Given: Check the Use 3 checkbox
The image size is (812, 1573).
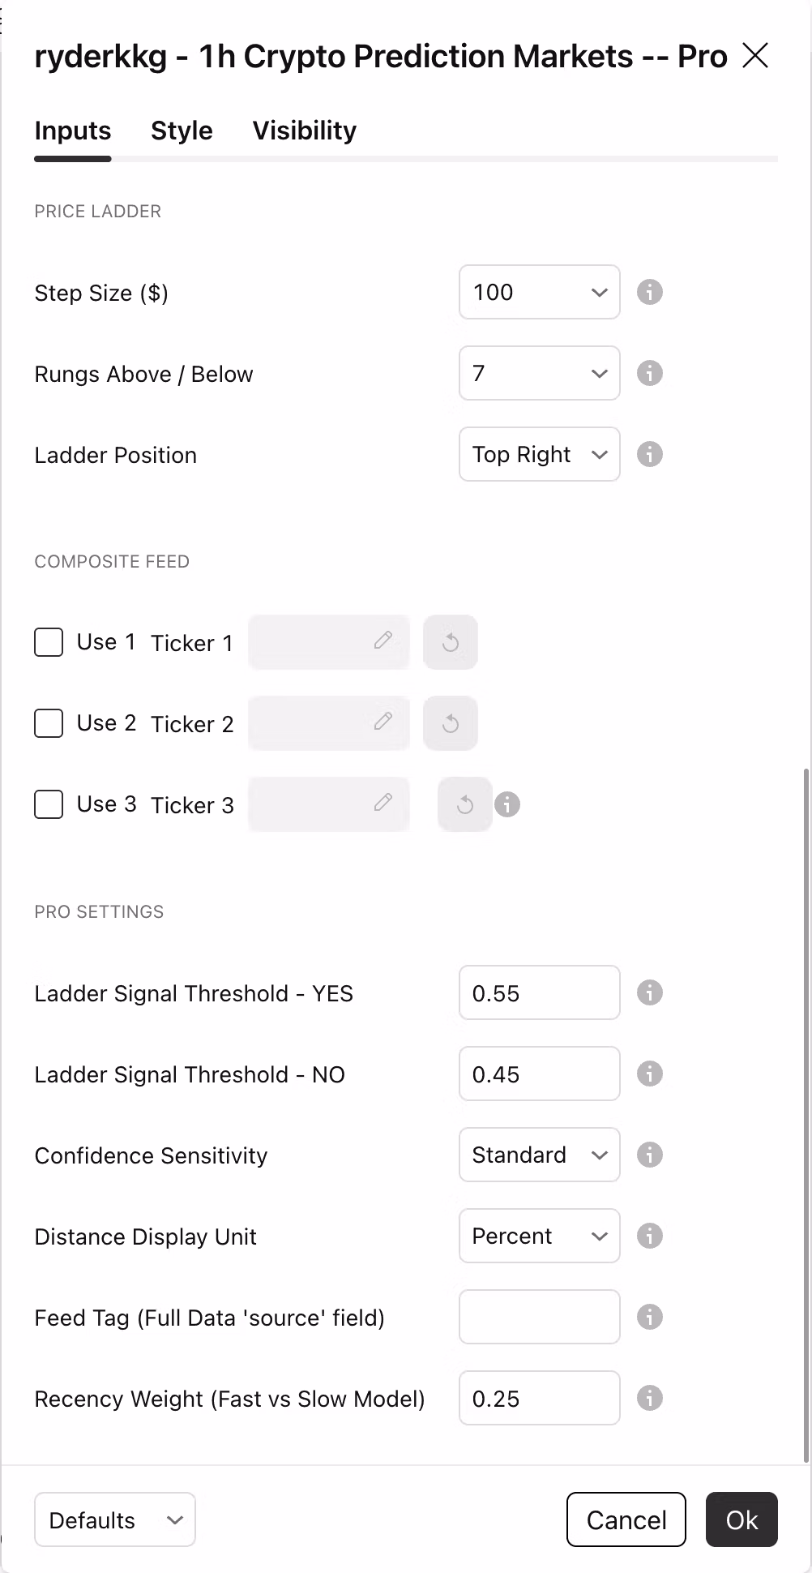Looking at the screenshot, I should click(49, 804).
